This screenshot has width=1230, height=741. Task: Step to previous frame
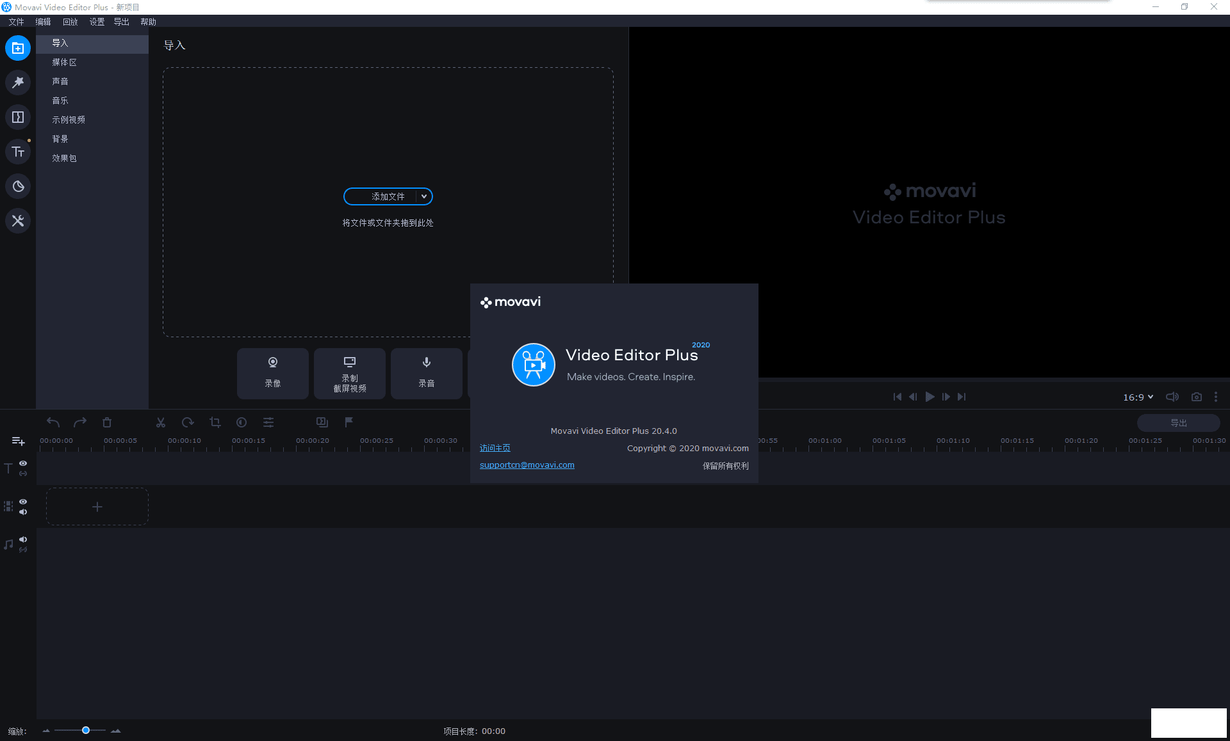[x=913, y=397]
